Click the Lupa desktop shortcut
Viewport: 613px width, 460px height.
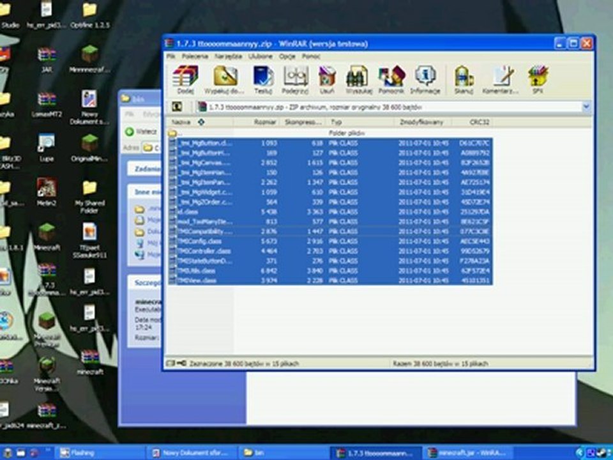[x=47, y=148]
